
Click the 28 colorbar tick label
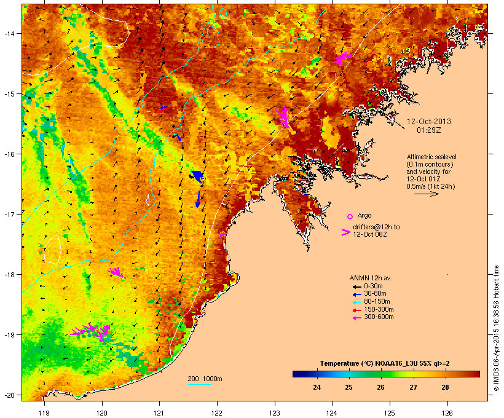pyautogui.click(x=445, y=387)
